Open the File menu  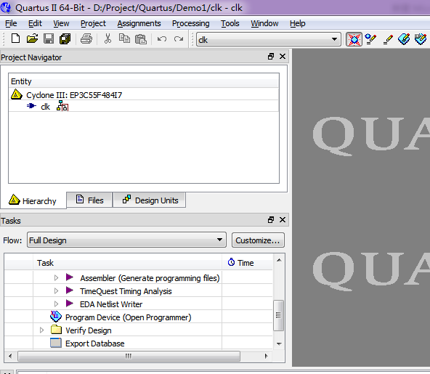[11, 23]
